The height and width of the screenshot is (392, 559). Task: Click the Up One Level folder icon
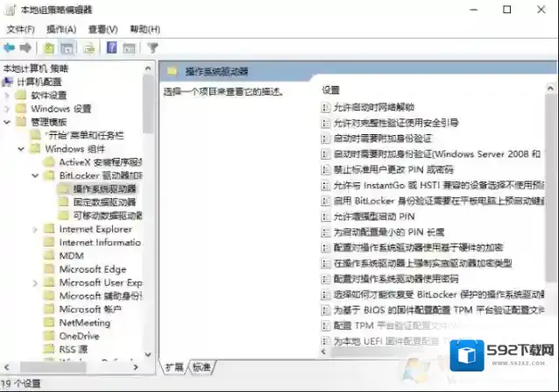click(49, 47)
